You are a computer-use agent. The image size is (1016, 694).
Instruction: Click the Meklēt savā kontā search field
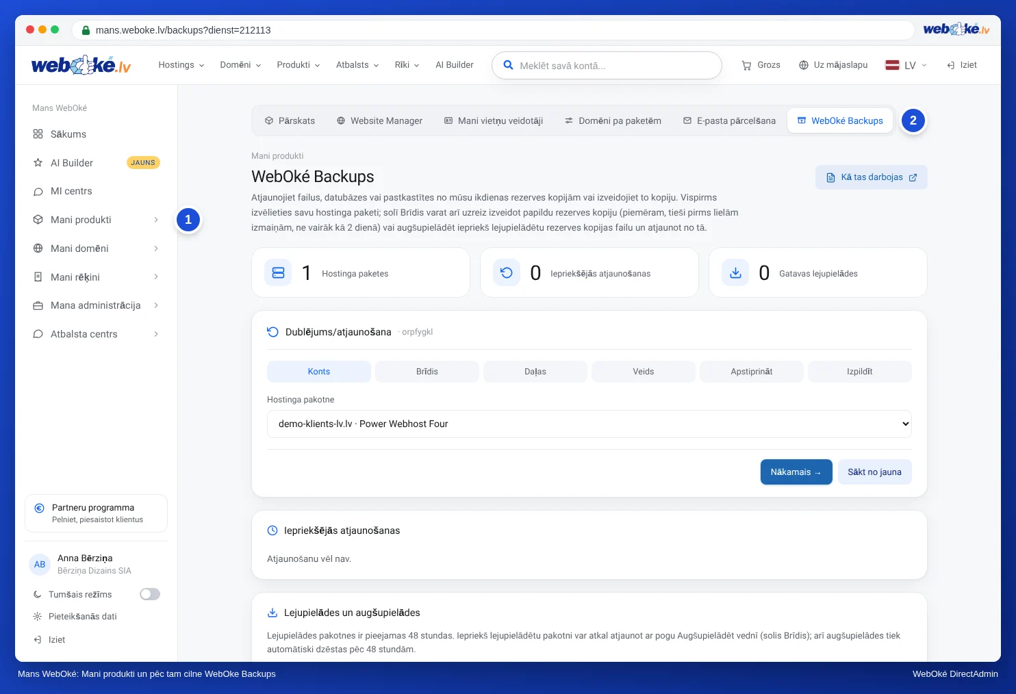coord(607,66)
